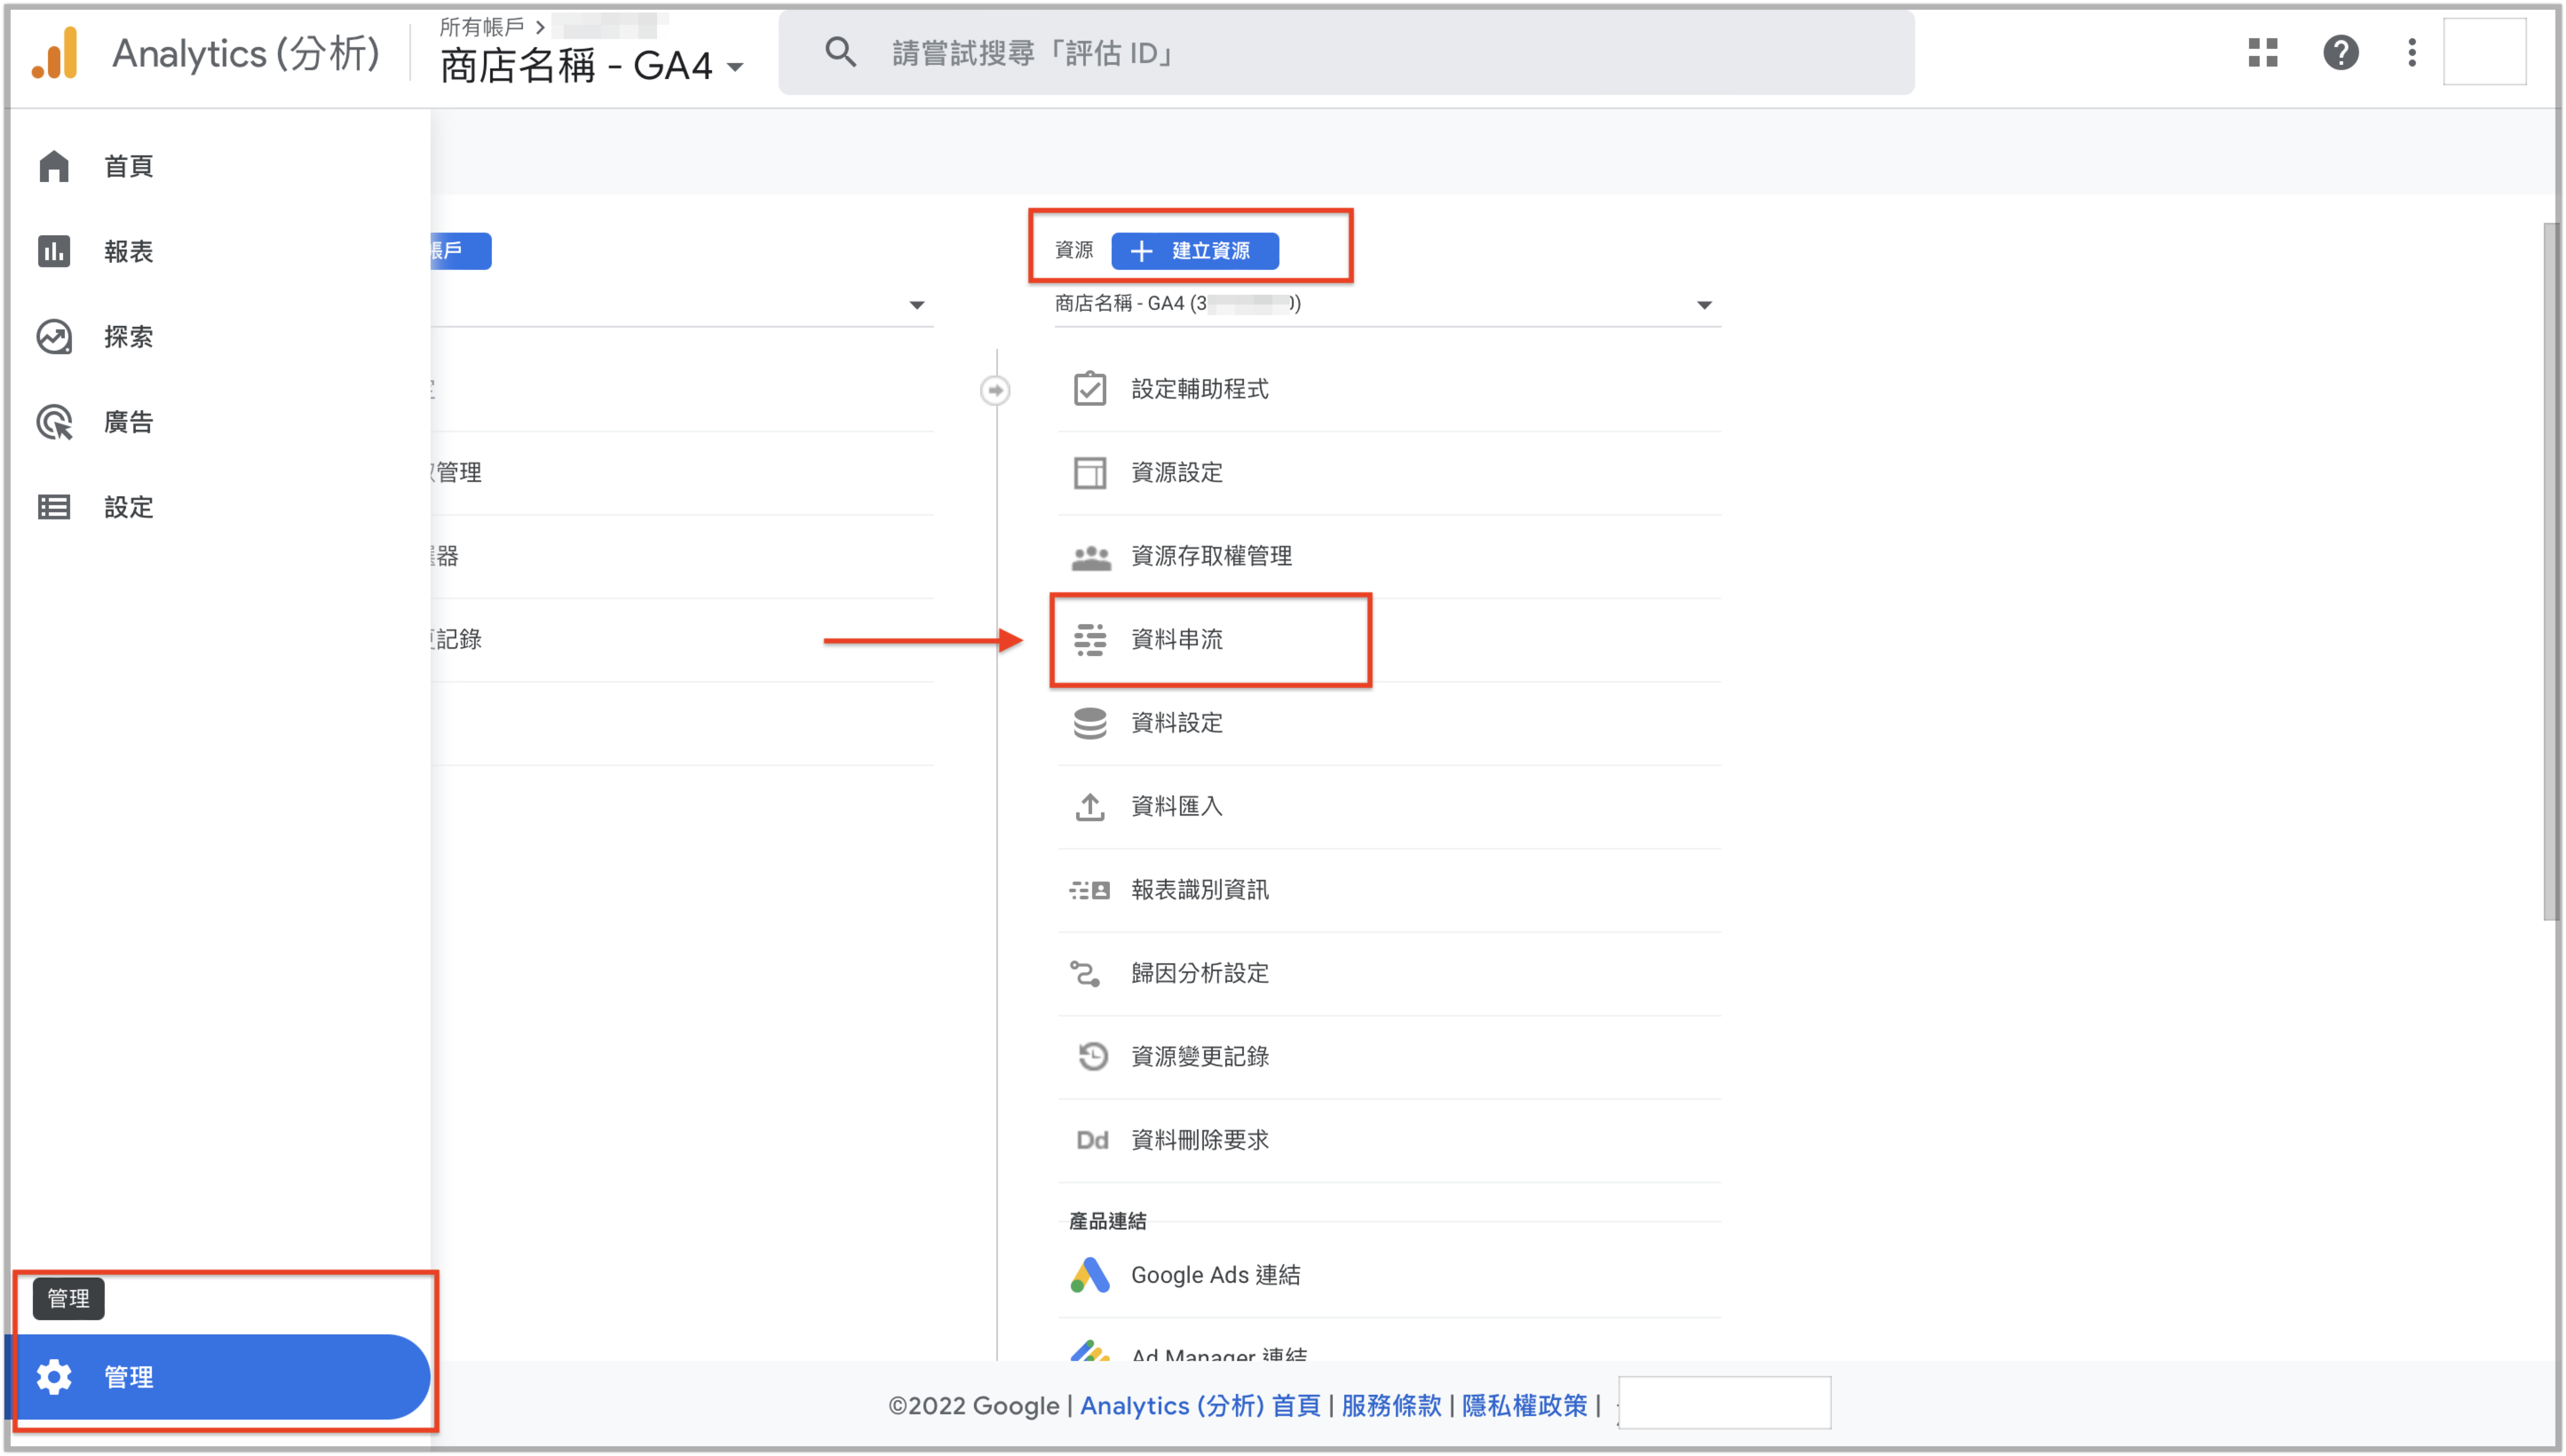Click the 設定輔助程式 checklist icon

click(1089, 389)
